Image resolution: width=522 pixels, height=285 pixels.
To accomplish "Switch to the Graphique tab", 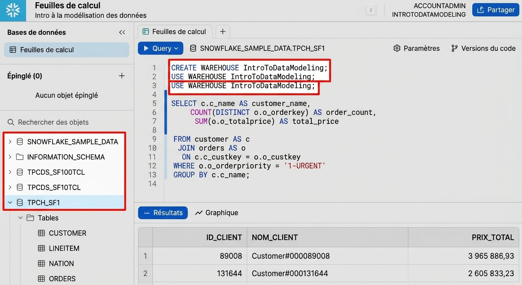I will (217, 213).
